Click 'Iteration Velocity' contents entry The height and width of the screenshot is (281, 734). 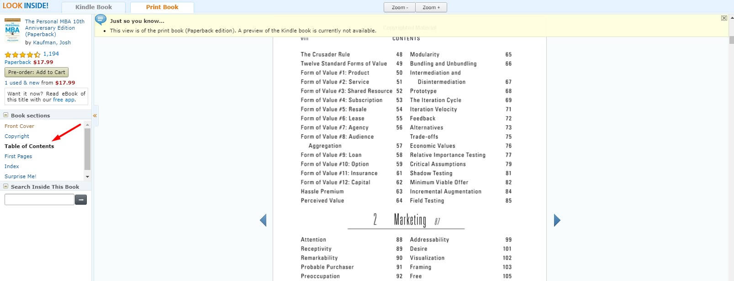pyautogui.click(x=433, y=109)
